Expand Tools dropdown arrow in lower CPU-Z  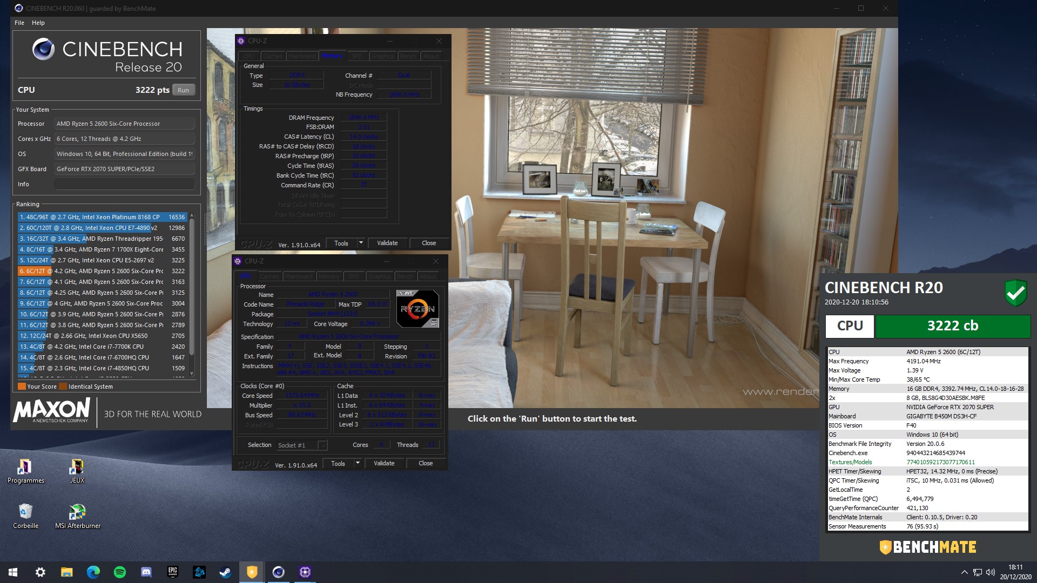coord(358,464)
